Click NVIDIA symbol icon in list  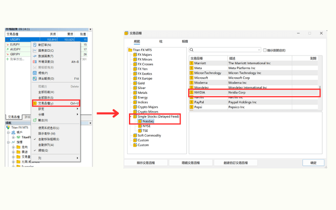pyautogui.click(x=192, y=92)
